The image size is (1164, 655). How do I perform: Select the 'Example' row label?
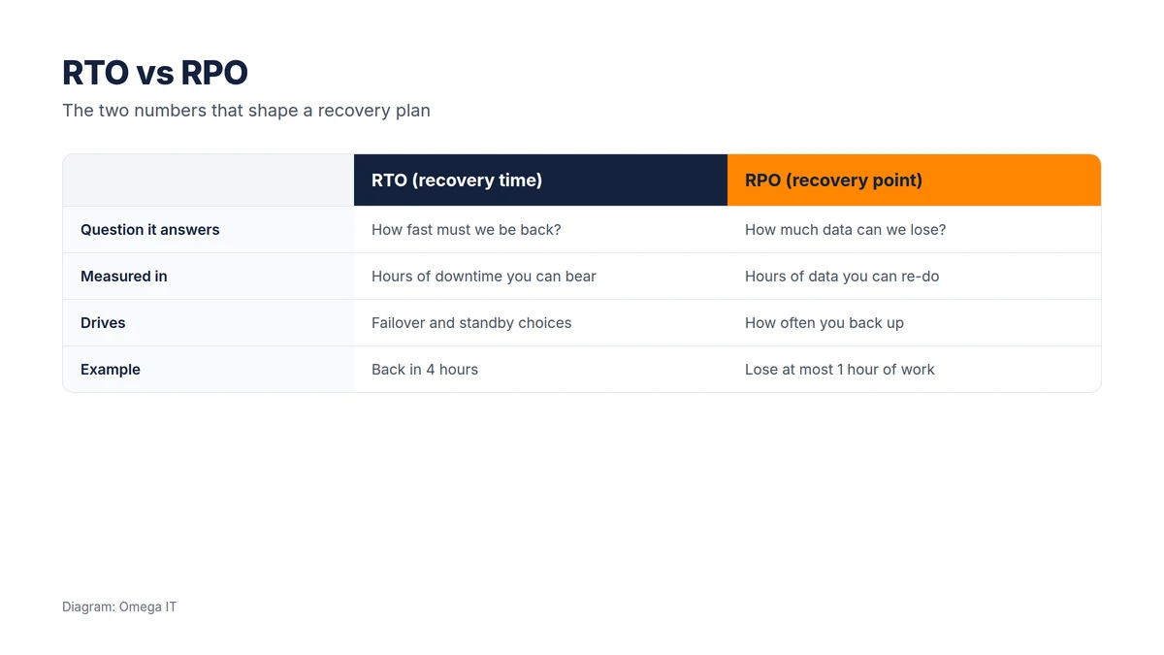coord(209,370)
